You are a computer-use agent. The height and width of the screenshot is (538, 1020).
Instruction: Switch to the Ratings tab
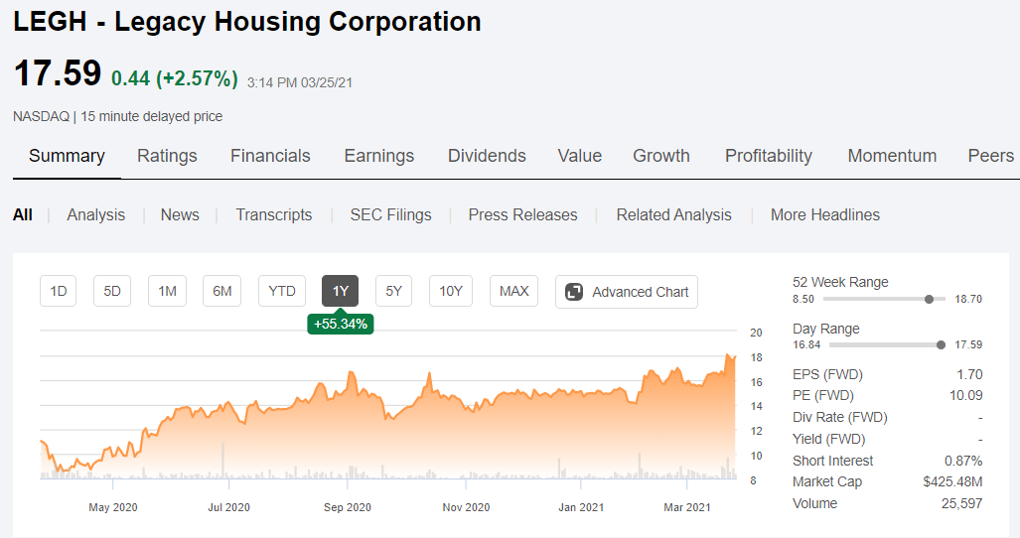coord(167,156)
